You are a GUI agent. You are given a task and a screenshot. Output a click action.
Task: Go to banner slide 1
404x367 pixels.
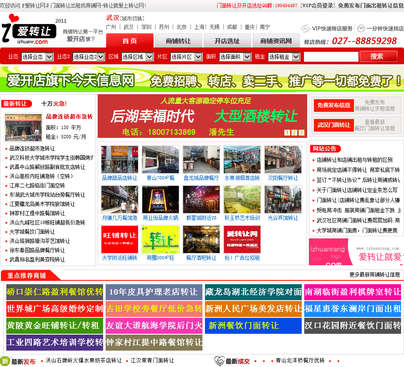(x=287, y=132)
